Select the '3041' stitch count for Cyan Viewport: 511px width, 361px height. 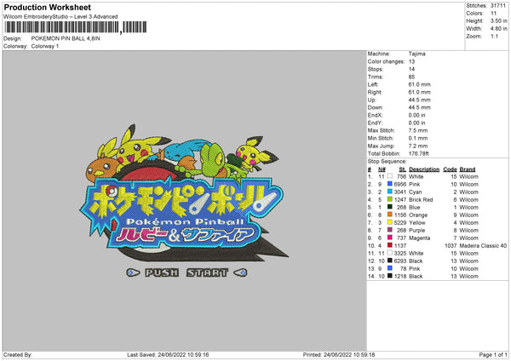pyautogui.click(x=400, y=192)
